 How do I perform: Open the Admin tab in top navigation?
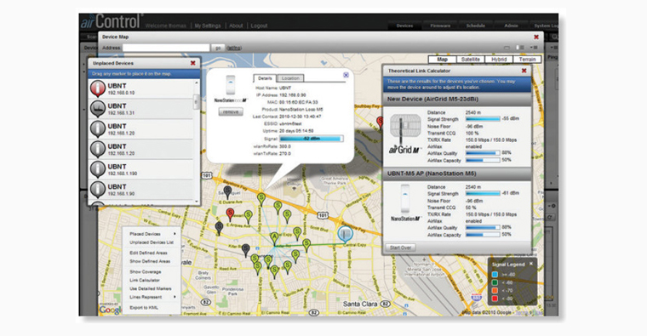tap(512, 26)
